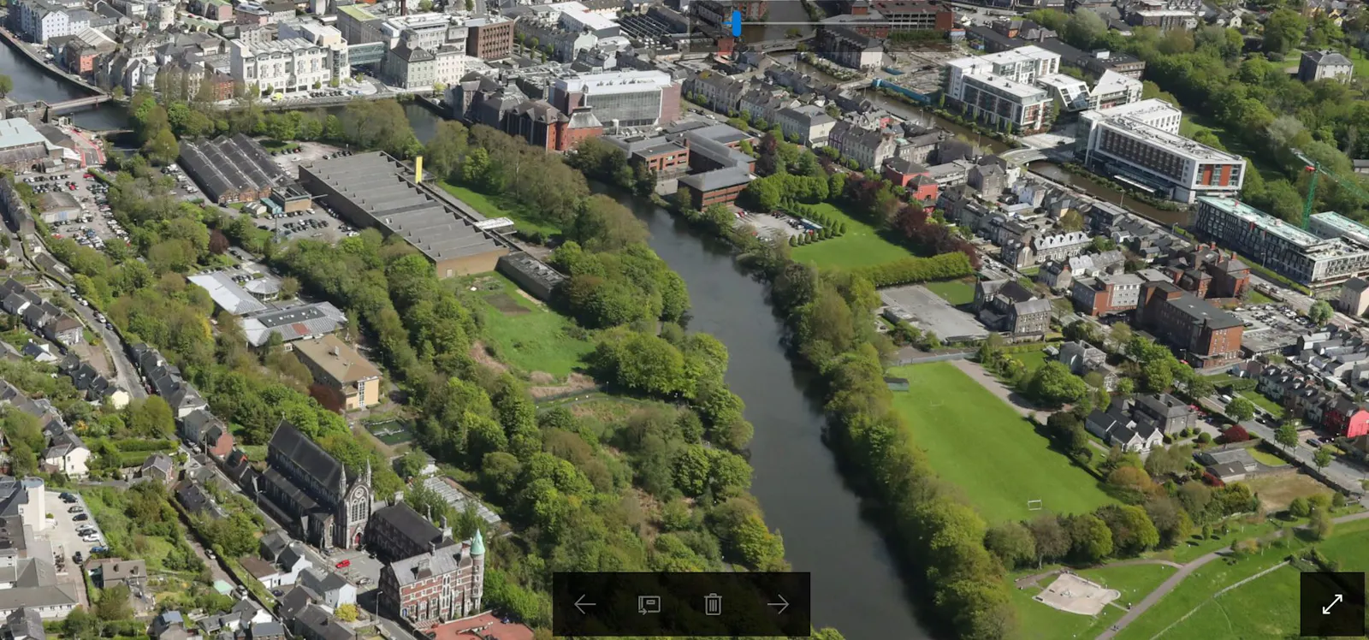The image size is (1369, 640).
Task: Click the blue slider handle at the top
Action: (x=736, y=23)
